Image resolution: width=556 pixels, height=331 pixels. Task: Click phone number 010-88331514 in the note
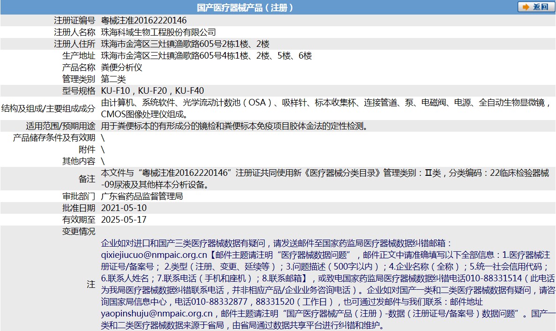pos(494,278)
